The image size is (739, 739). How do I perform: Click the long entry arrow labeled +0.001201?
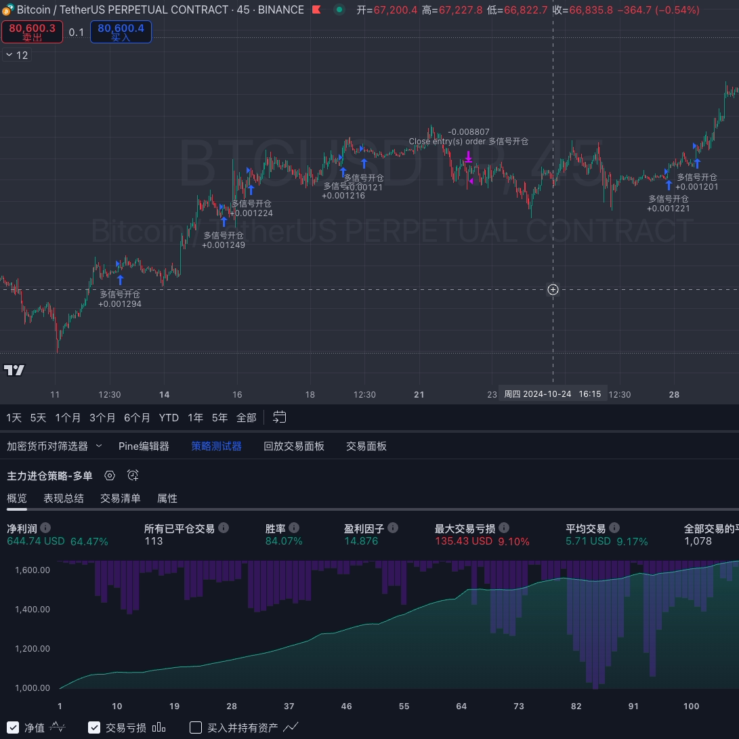click(697, 163)
